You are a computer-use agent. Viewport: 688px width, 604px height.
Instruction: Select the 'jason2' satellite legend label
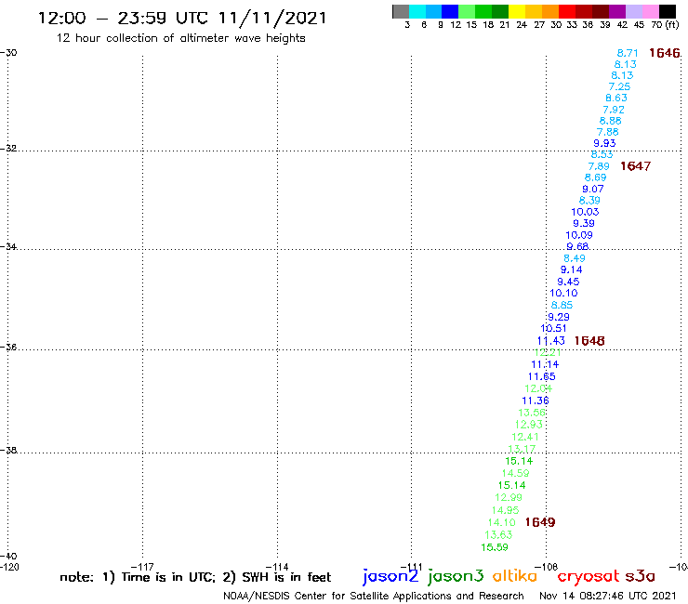coord(390,576)
